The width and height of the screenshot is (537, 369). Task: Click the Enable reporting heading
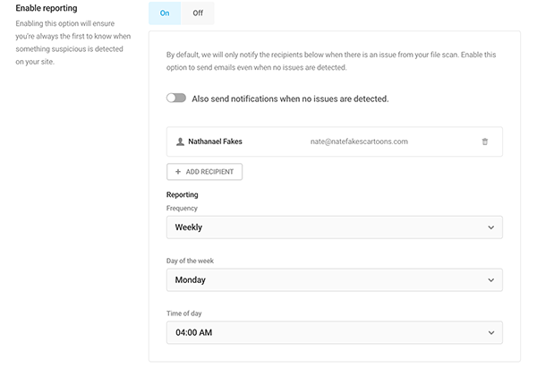[x=47, y=8]
